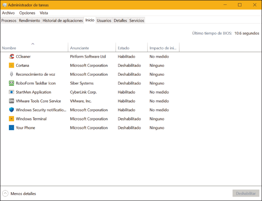Click the Cortana app icon
This screenshot has height=201, width=262.
click(x=12, y=66)
